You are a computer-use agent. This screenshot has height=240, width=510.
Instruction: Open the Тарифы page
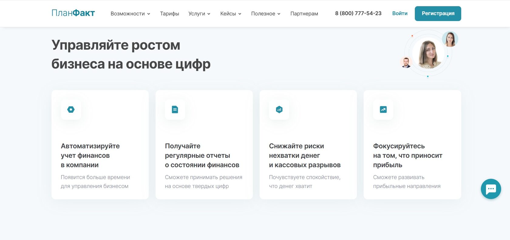[169, 14]
